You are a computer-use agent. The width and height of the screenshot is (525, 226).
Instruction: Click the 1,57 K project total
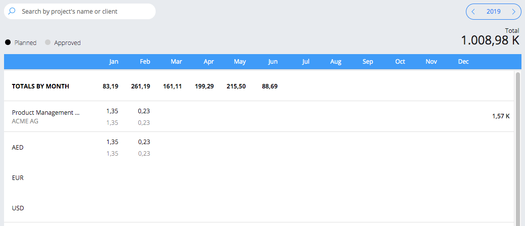[501, 116]
